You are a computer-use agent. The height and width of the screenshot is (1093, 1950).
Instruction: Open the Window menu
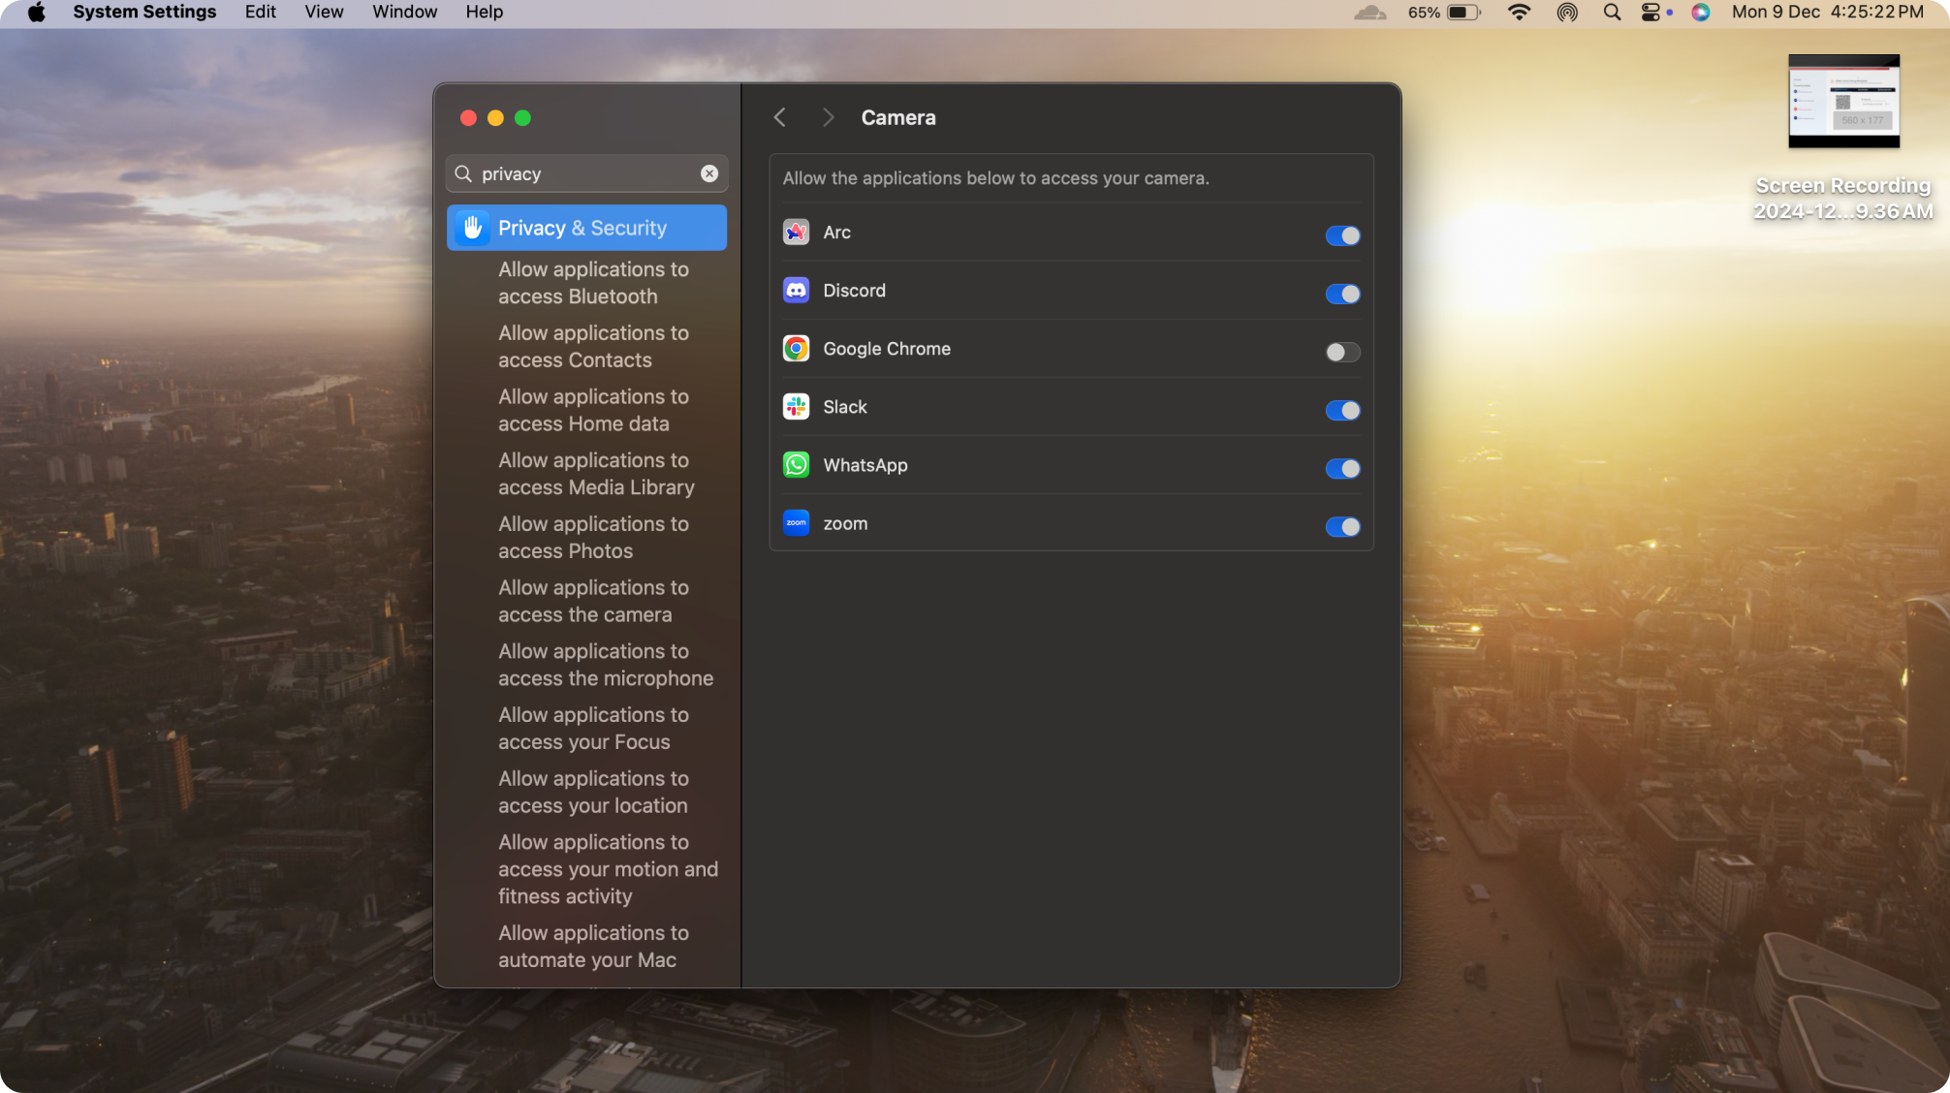tap(404, 13)
